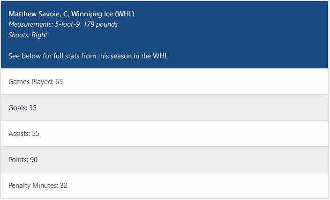Click the Goals value 35
330x200 pixels.
pos(33,108)
